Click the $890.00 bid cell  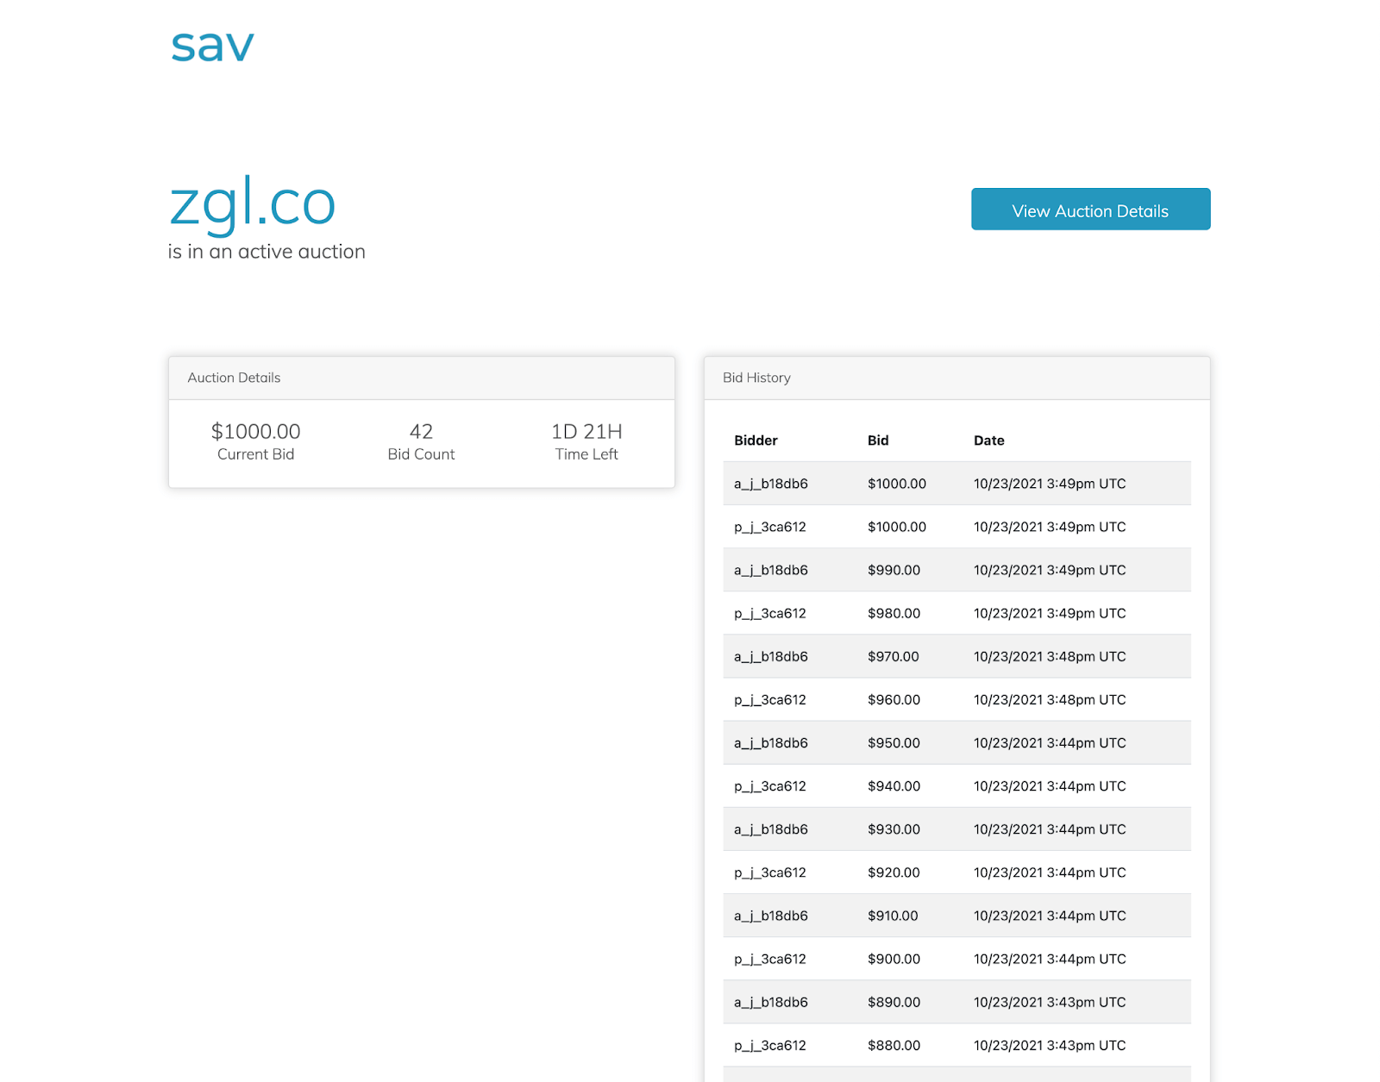coord(894,1002)
